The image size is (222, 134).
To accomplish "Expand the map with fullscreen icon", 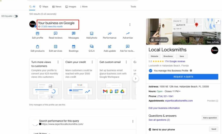I will (217, 22).
